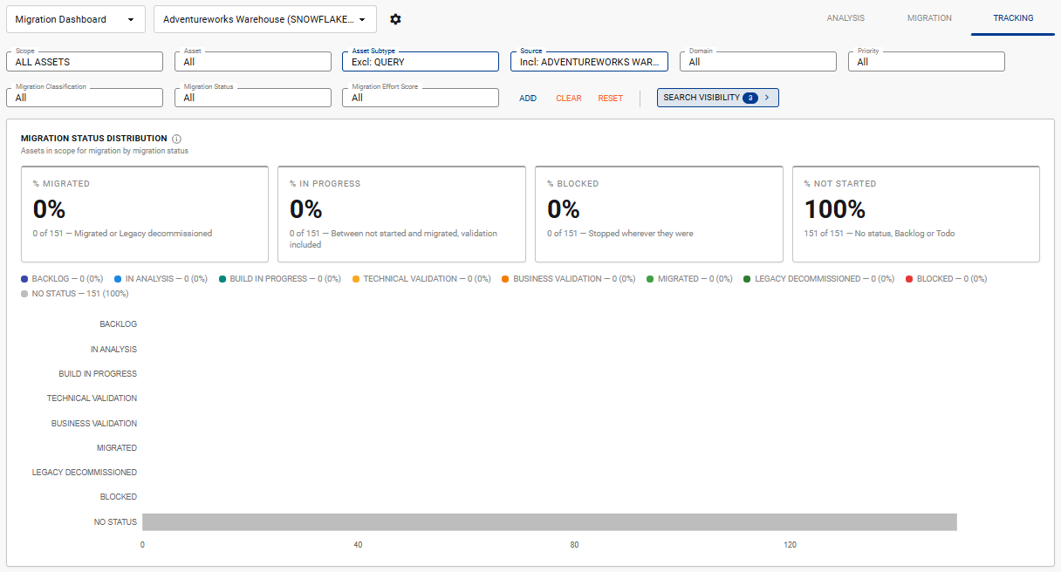Click the Technical Validation legend dot

[356, 279]
